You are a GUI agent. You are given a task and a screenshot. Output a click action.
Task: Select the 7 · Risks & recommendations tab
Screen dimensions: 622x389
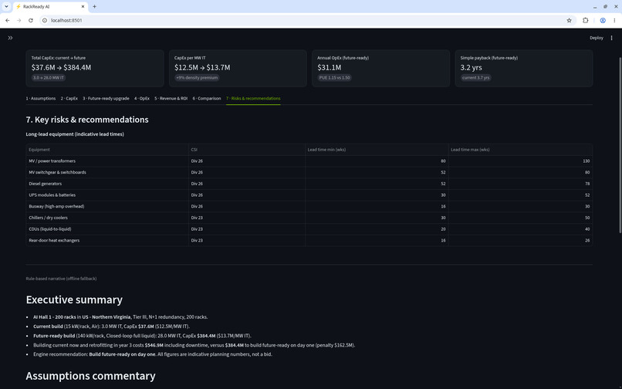click(253, 99)
